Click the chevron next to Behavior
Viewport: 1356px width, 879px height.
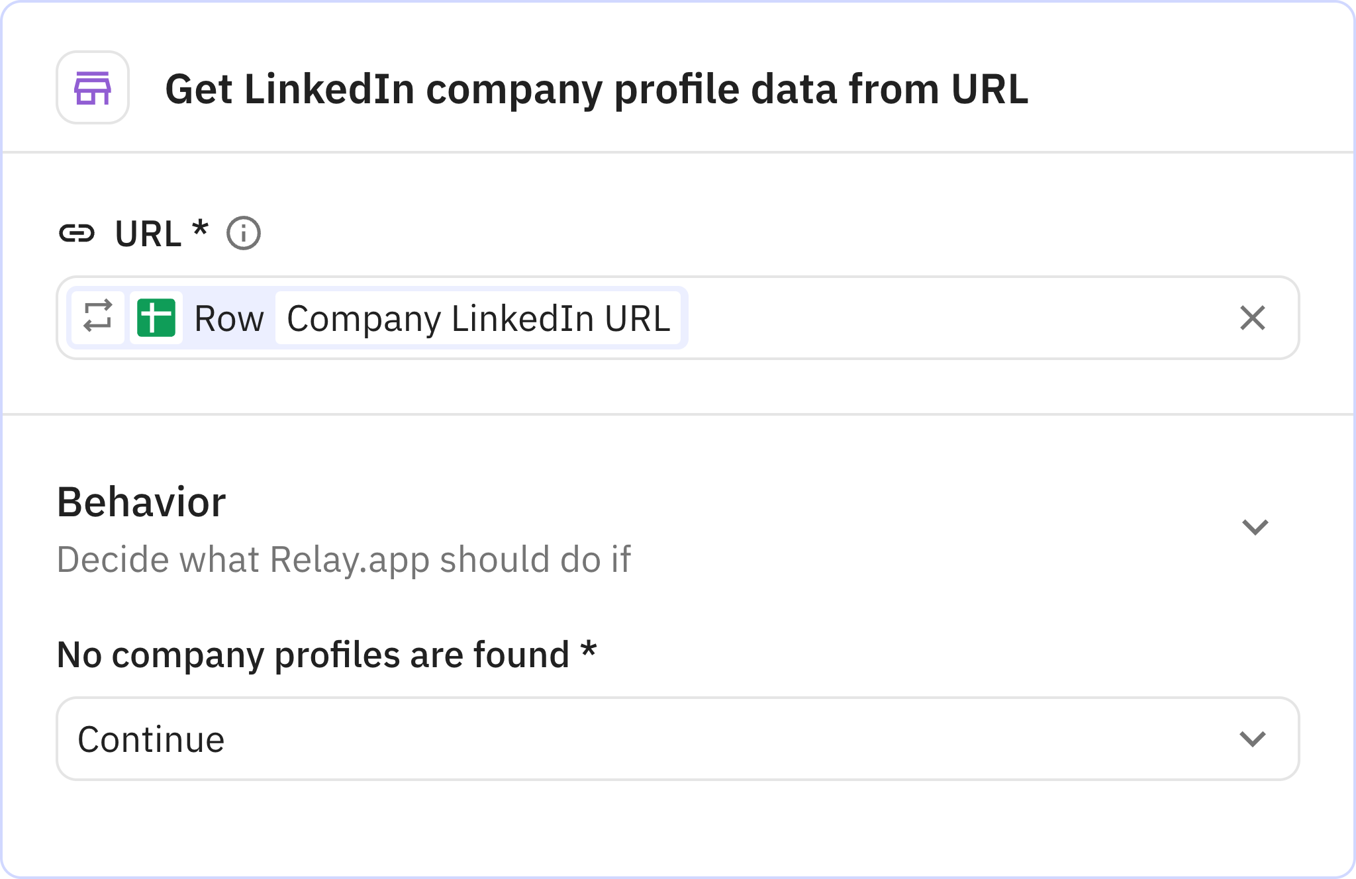pos(1256,528)
